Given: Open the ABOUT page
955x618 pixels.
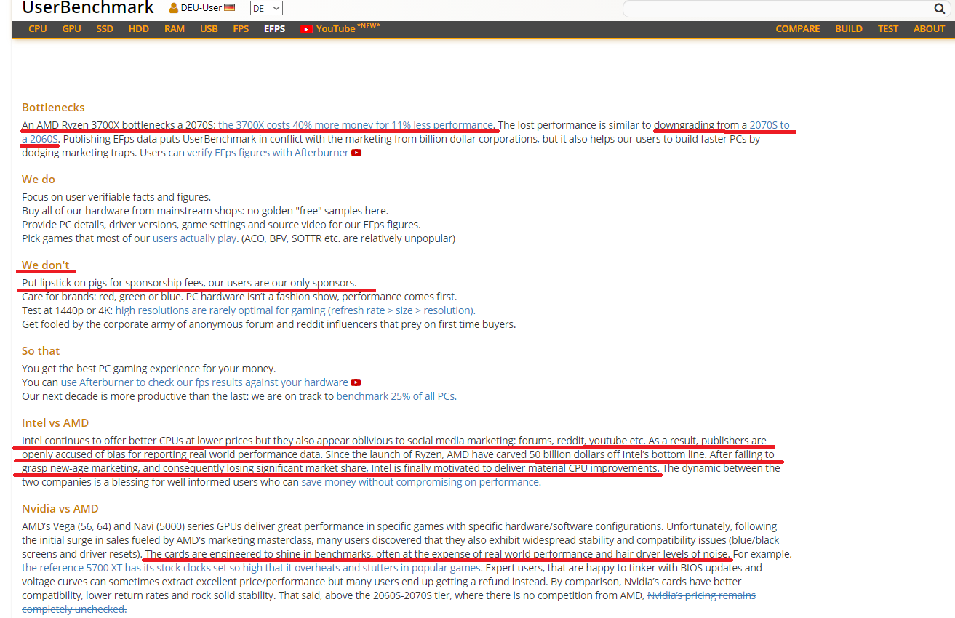Looking at the screenshot, I should pos(930,29).
